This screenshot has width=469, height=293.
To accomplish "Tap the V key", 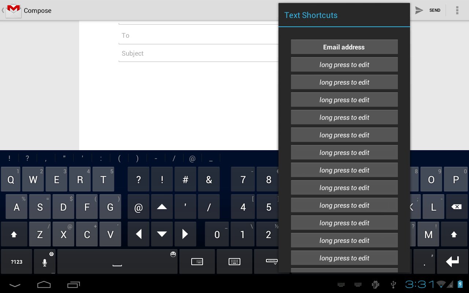I will tap(110, 234).
